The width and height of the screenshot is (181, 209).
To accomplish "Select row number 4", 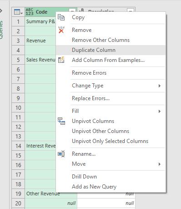I will [x=18, y=50].
